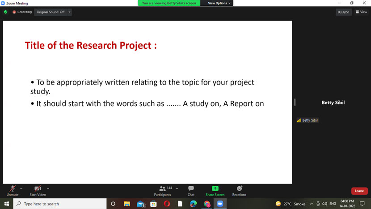The width and height of the screenshot is (371, 209).
Task: Open the notification center icon
Action: pyautogui.click(x=362, y=204)
